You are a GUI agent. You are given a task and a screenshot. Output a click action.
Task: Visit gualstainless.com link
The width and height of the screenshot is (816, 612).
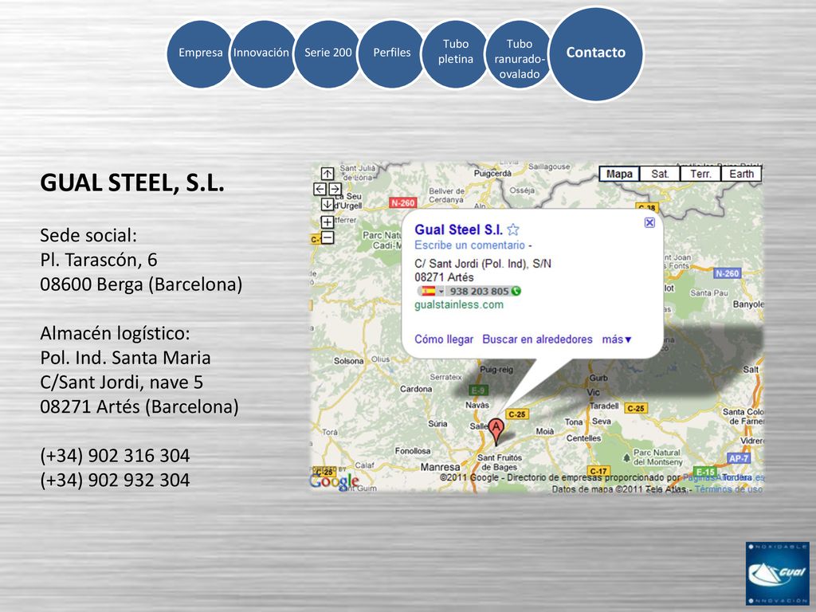pyautogui.click(x=459, y=305)
